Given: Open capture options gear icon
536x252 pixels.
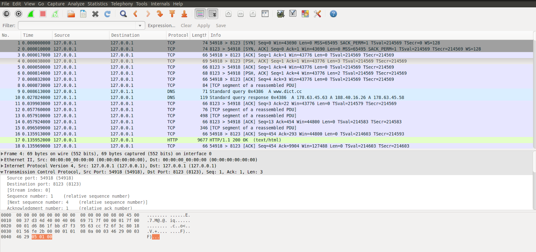Looking at the screenshot, I should coord(19,14).
